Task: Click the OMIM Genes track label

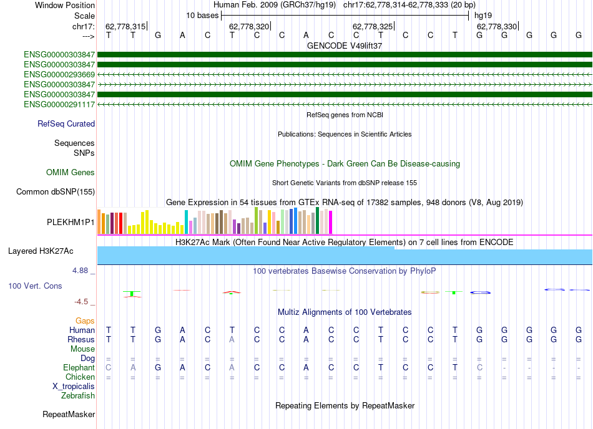Action: click(70, 173)
